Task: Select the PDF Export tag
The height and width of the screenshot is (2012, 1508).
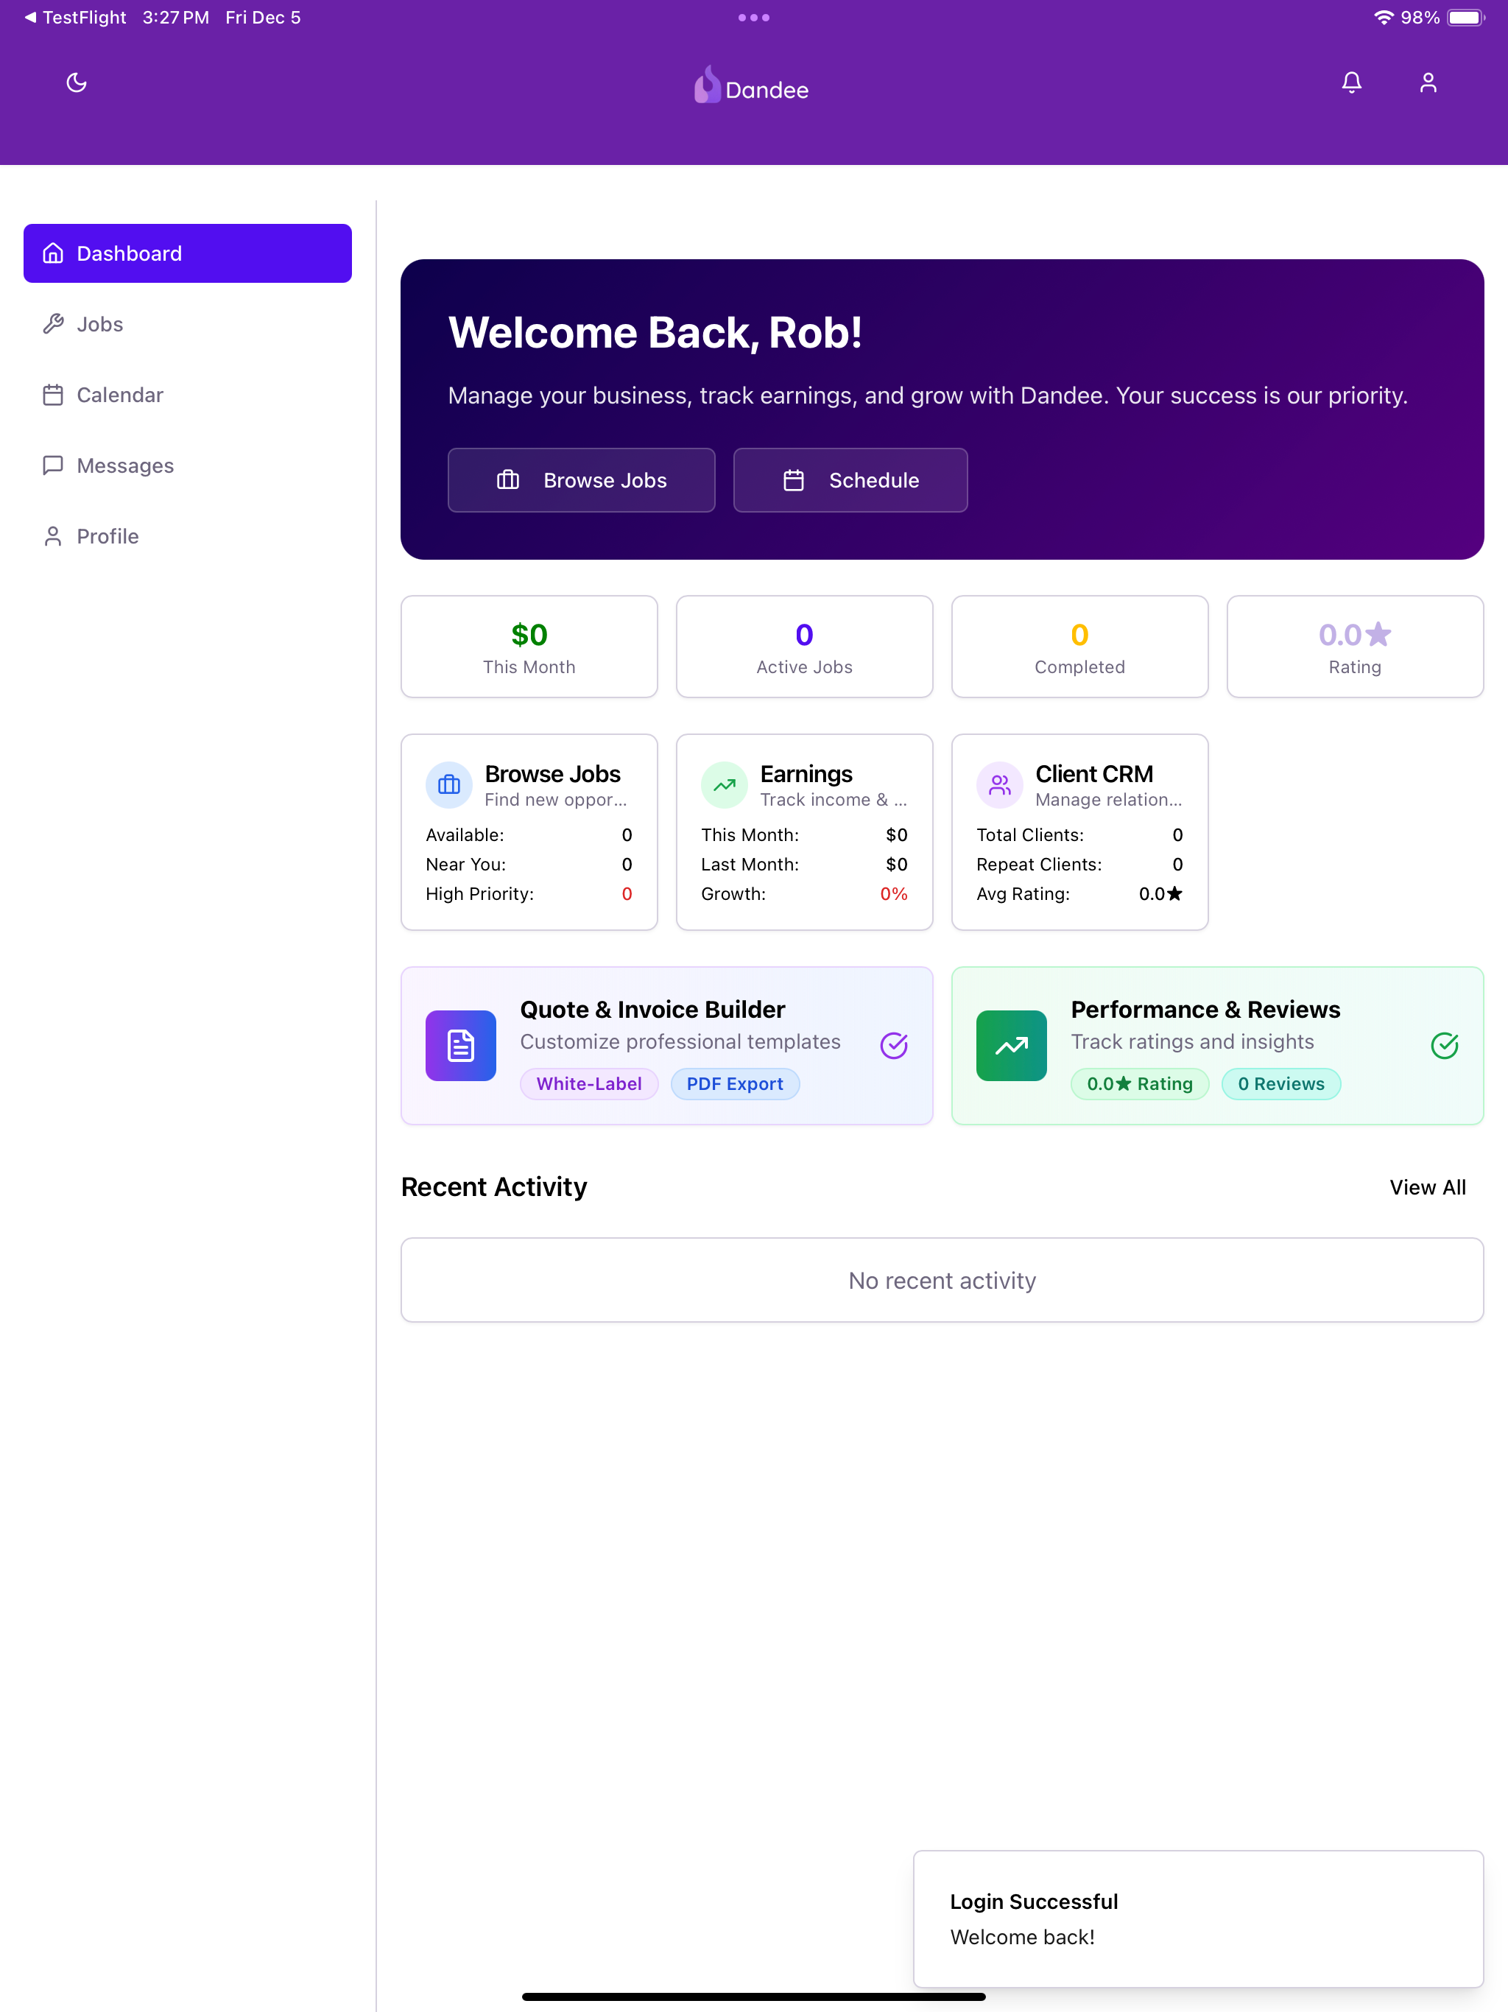Action: 735,1084
